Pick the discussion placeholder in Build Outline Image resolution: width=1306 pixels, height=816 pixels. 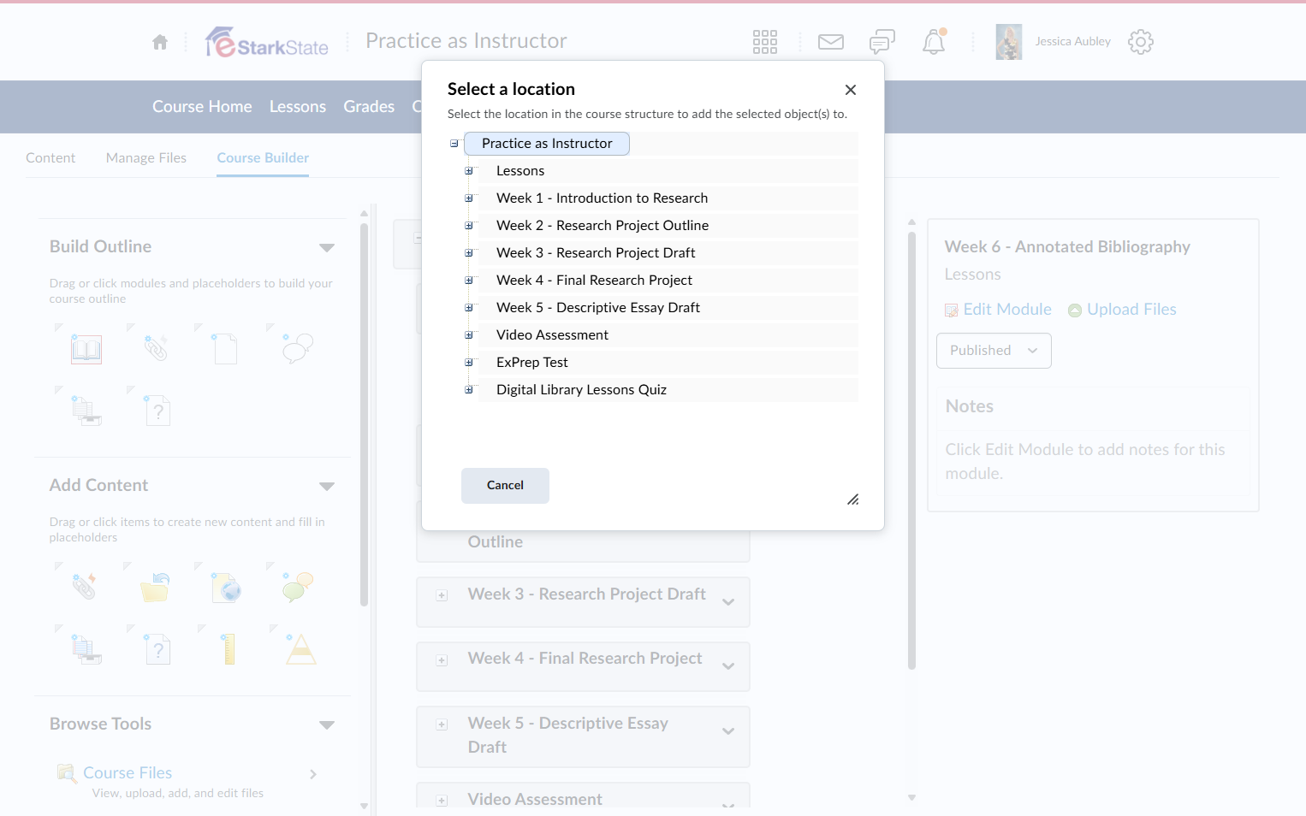coord(298,348)
